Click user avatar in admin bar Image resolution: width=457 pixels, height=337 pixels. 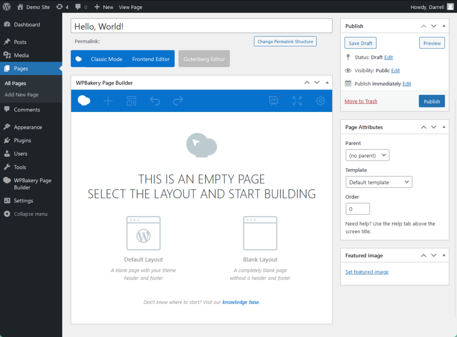click(x=450, y=7)
